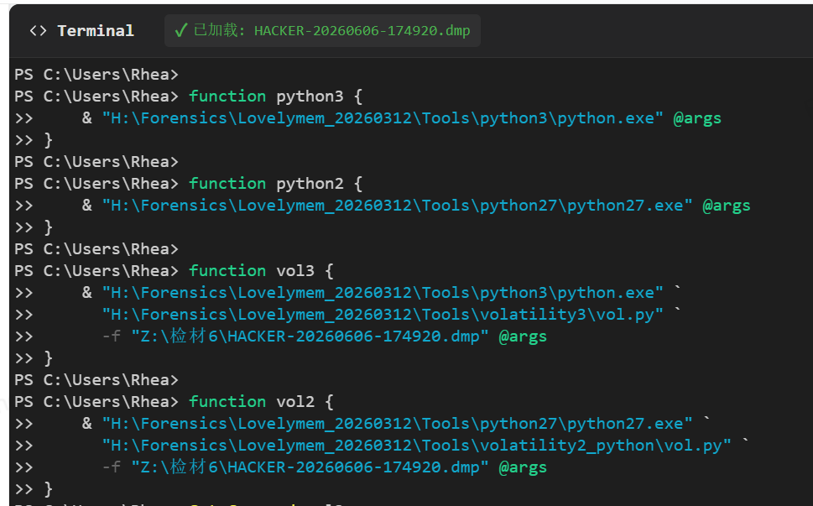Click the first PS C:\Users\Rhea> prompt line

[x=96, y=75]
